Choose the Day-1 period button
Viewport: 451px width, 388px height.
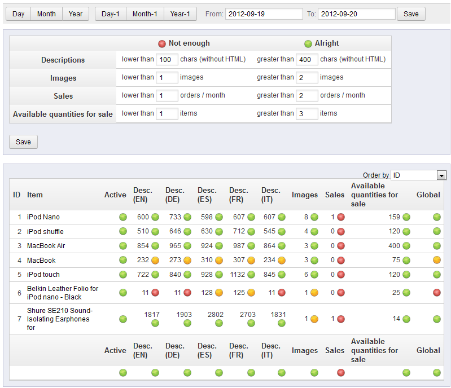click(111, 14)
